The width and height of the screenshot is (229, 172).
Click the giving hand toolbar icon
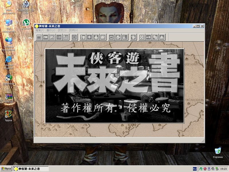(118, 37)
